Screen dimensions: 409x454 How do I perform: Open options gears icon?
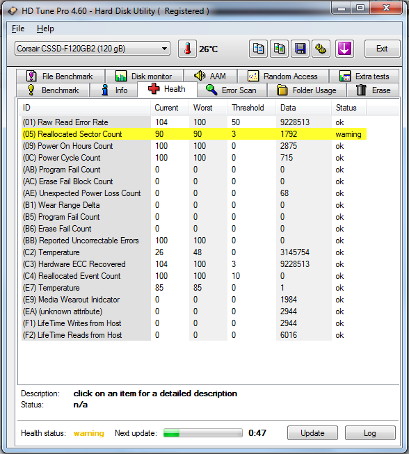point(321,49)
